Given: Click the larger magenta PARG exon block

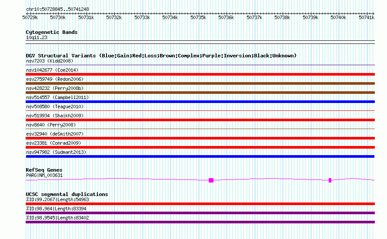Looking at the screenshot, I should click(211, 180).
